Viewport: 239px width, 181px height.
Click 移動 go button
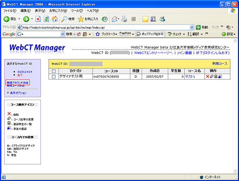tap(202, 27)
